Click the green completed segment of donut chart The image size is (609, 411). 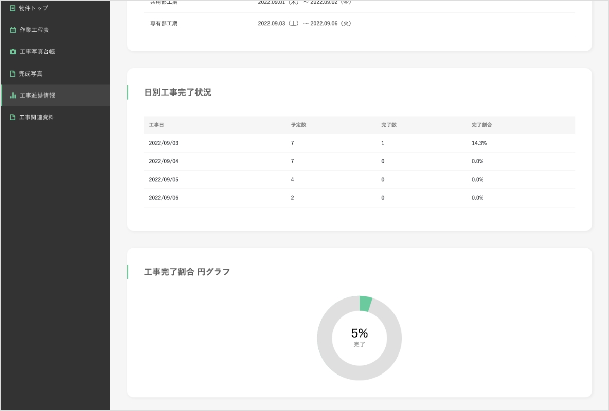[x=365, y=304]
